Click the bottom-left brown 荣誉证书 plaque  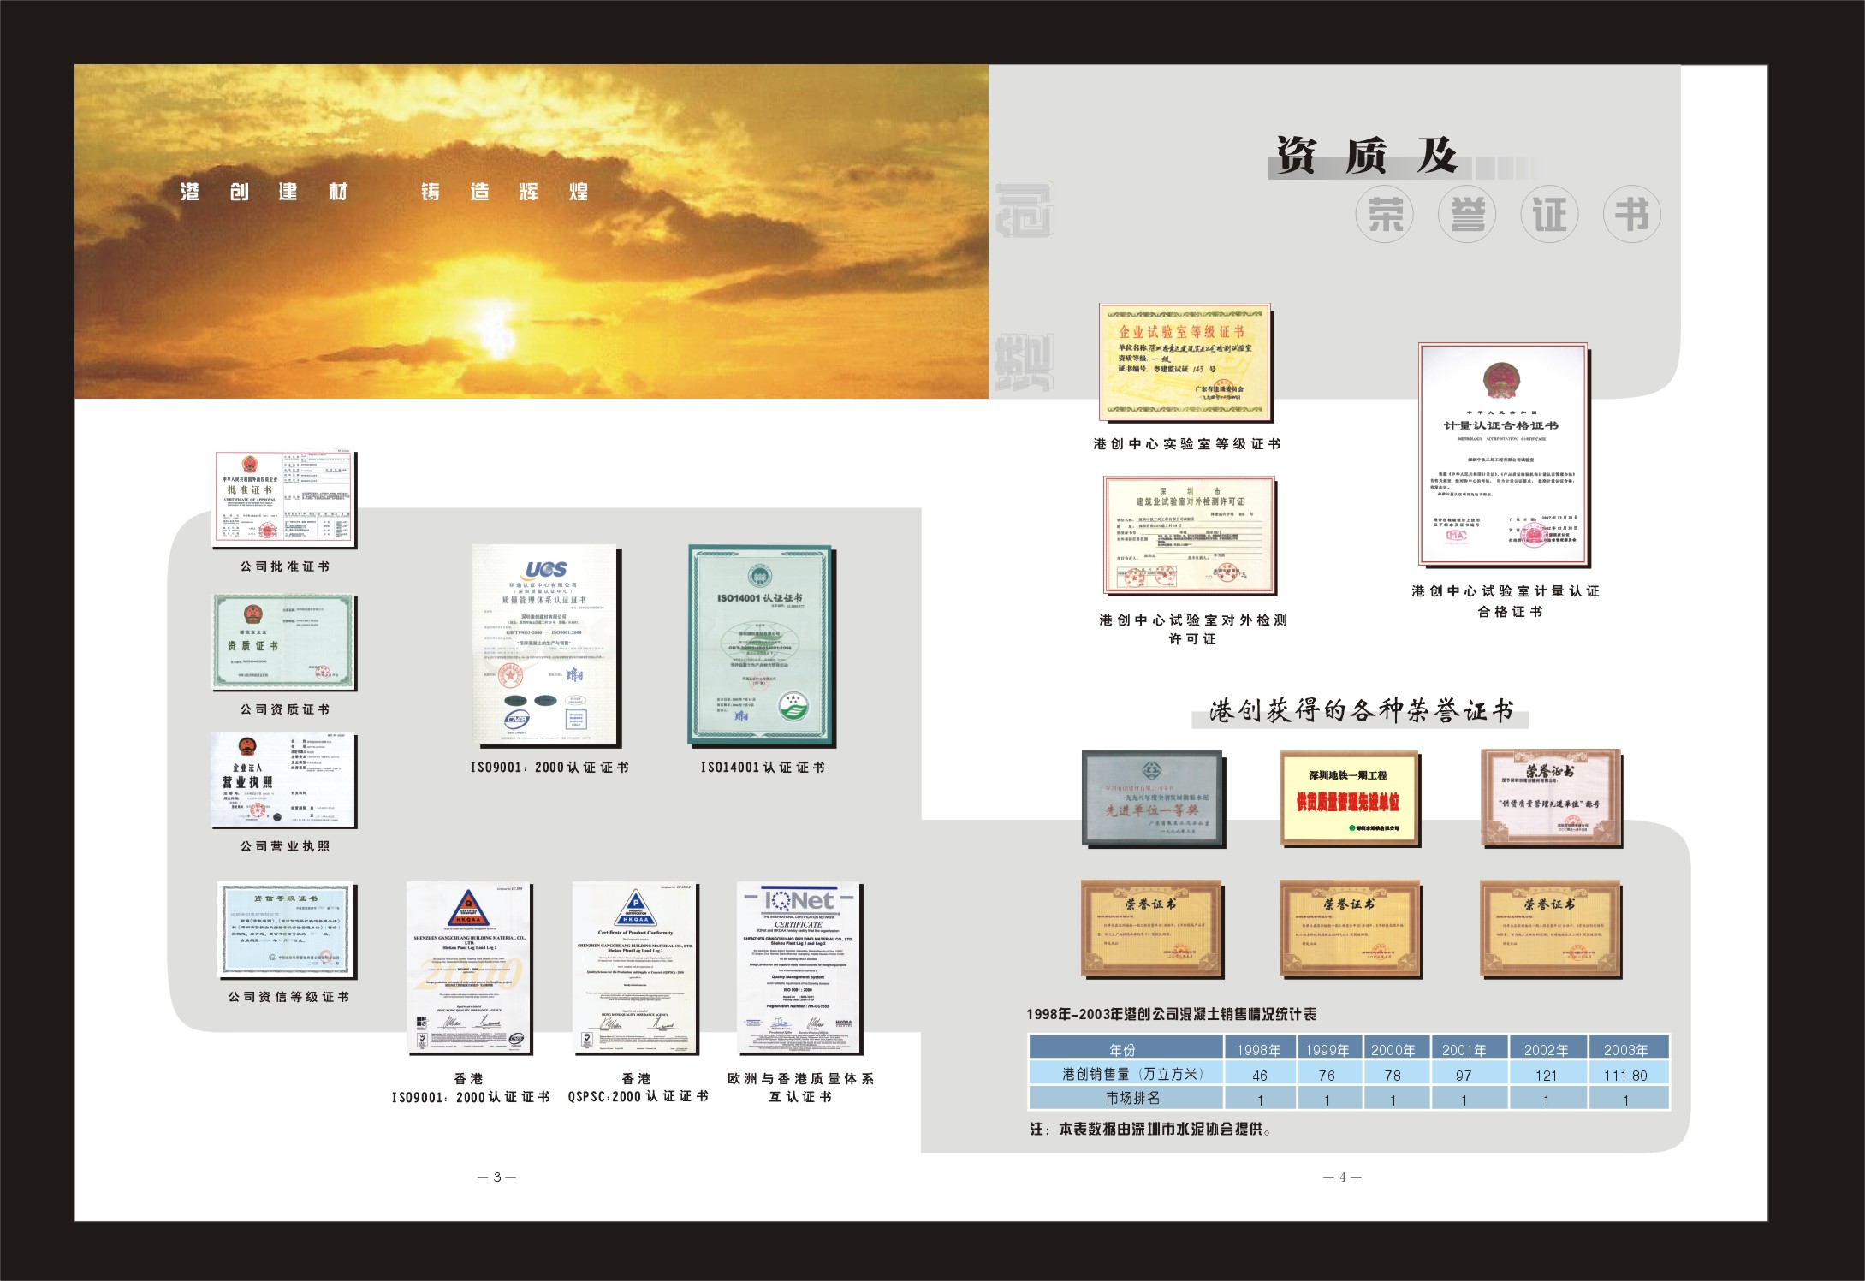point(1152,928)
